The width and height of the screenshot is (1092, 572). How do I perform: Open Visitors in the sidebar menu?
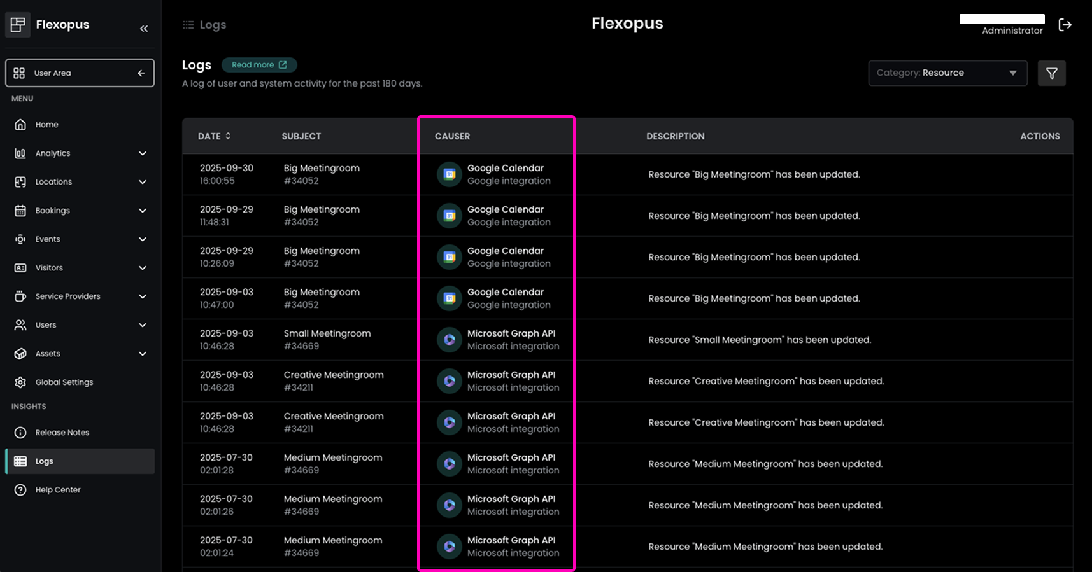(49, 268)
